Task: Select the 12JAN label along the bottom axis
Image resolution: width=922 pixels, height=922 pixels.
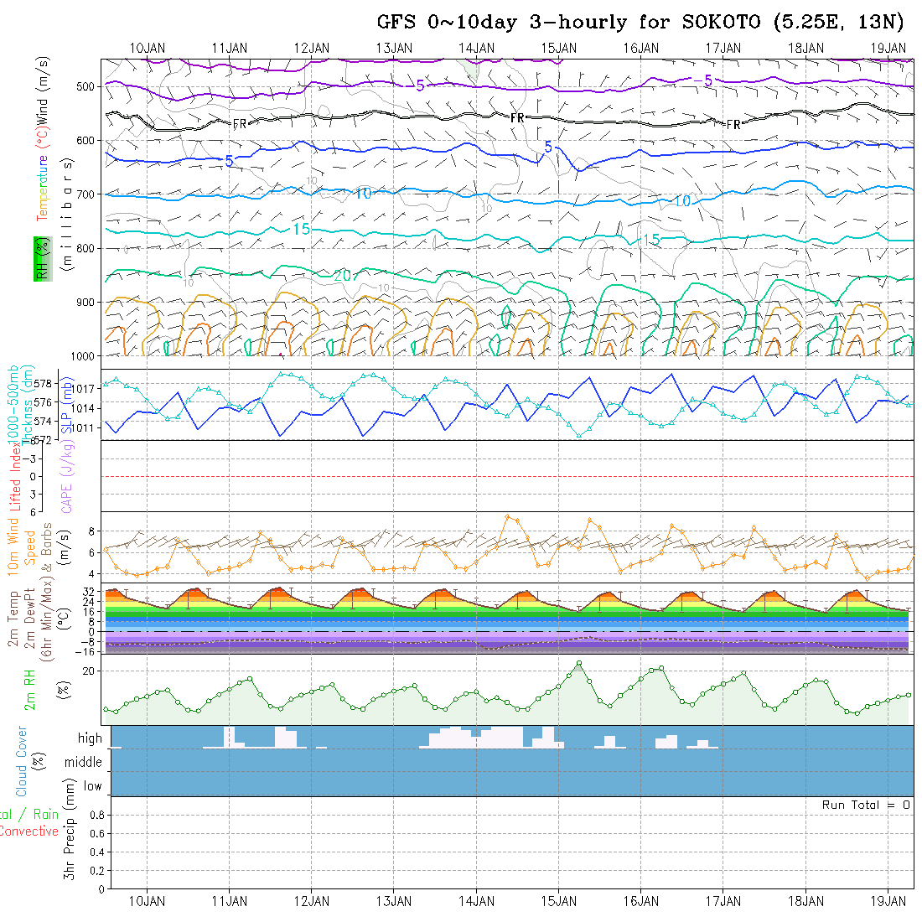Action: pos(312,901)
